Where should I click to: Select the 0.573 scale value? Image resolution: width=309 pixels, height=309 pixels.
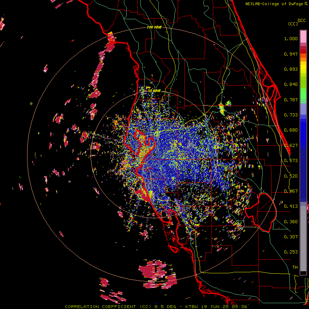click(291, 161)
